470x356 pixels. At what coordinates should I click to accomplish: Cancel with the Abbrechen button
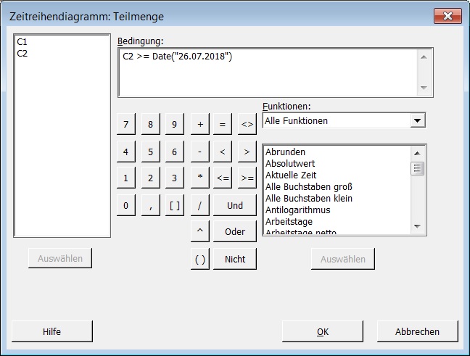click(417, 331)
